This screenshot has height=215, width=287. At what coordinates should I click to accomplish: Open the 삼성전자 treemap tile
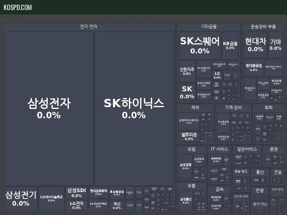[x=49, y=109]
